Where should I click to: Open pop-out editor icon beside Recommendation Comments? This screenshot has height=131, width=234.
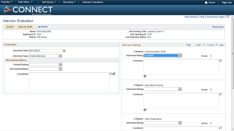tap(111, 74)
